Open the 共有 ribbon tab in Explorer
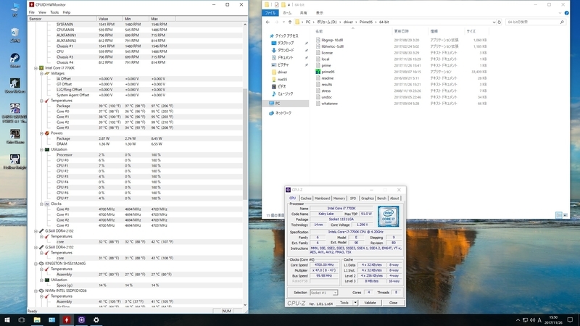 tap(303, 13)
